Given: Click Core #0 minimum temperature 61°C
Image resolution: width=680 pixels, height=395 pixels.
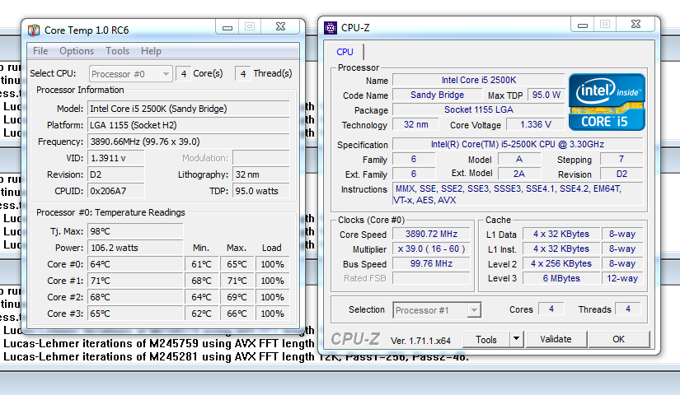Looking at the screenshot, I should 202,264.
